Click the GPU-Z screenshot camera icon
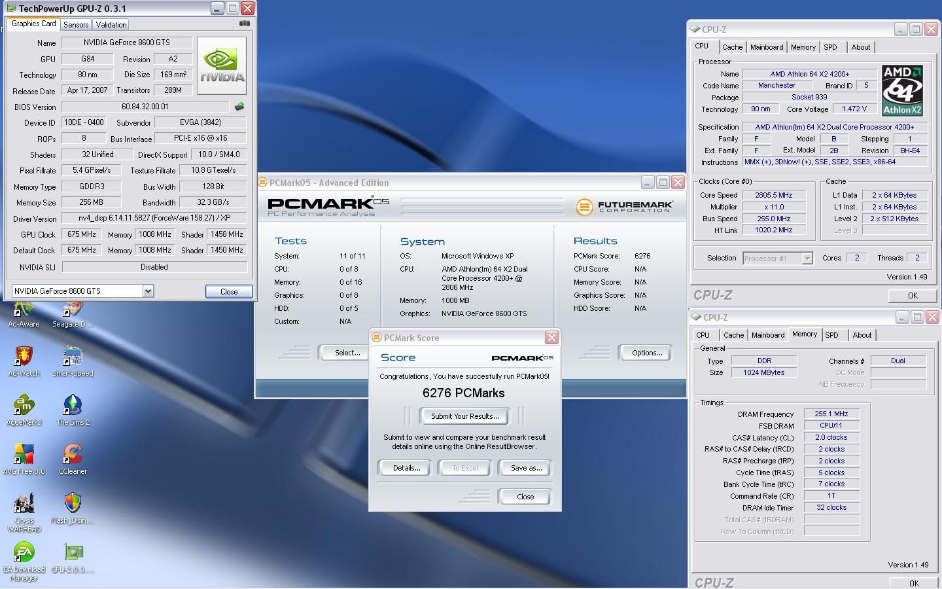942x589 pixels. click(244, 24)
